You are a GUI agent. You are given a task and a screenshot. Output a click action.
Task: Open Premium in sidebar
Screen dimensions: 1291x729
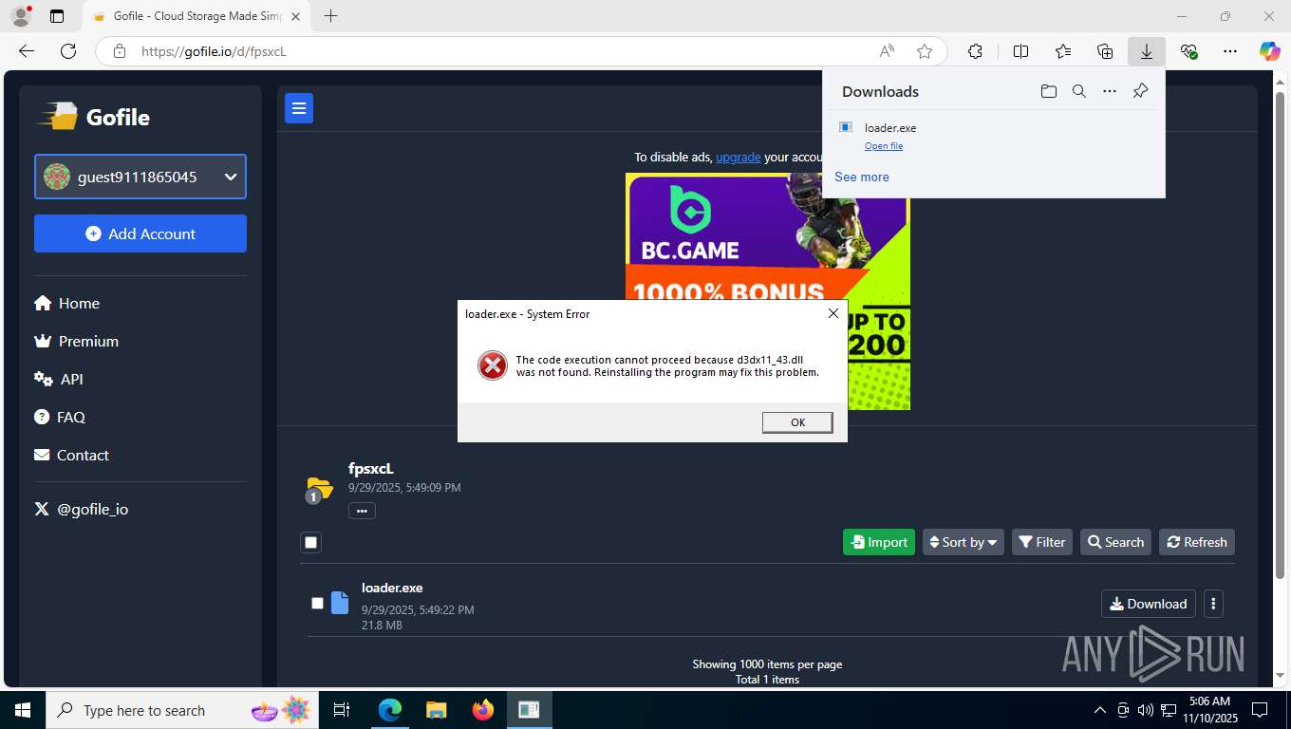click(76, 341)
